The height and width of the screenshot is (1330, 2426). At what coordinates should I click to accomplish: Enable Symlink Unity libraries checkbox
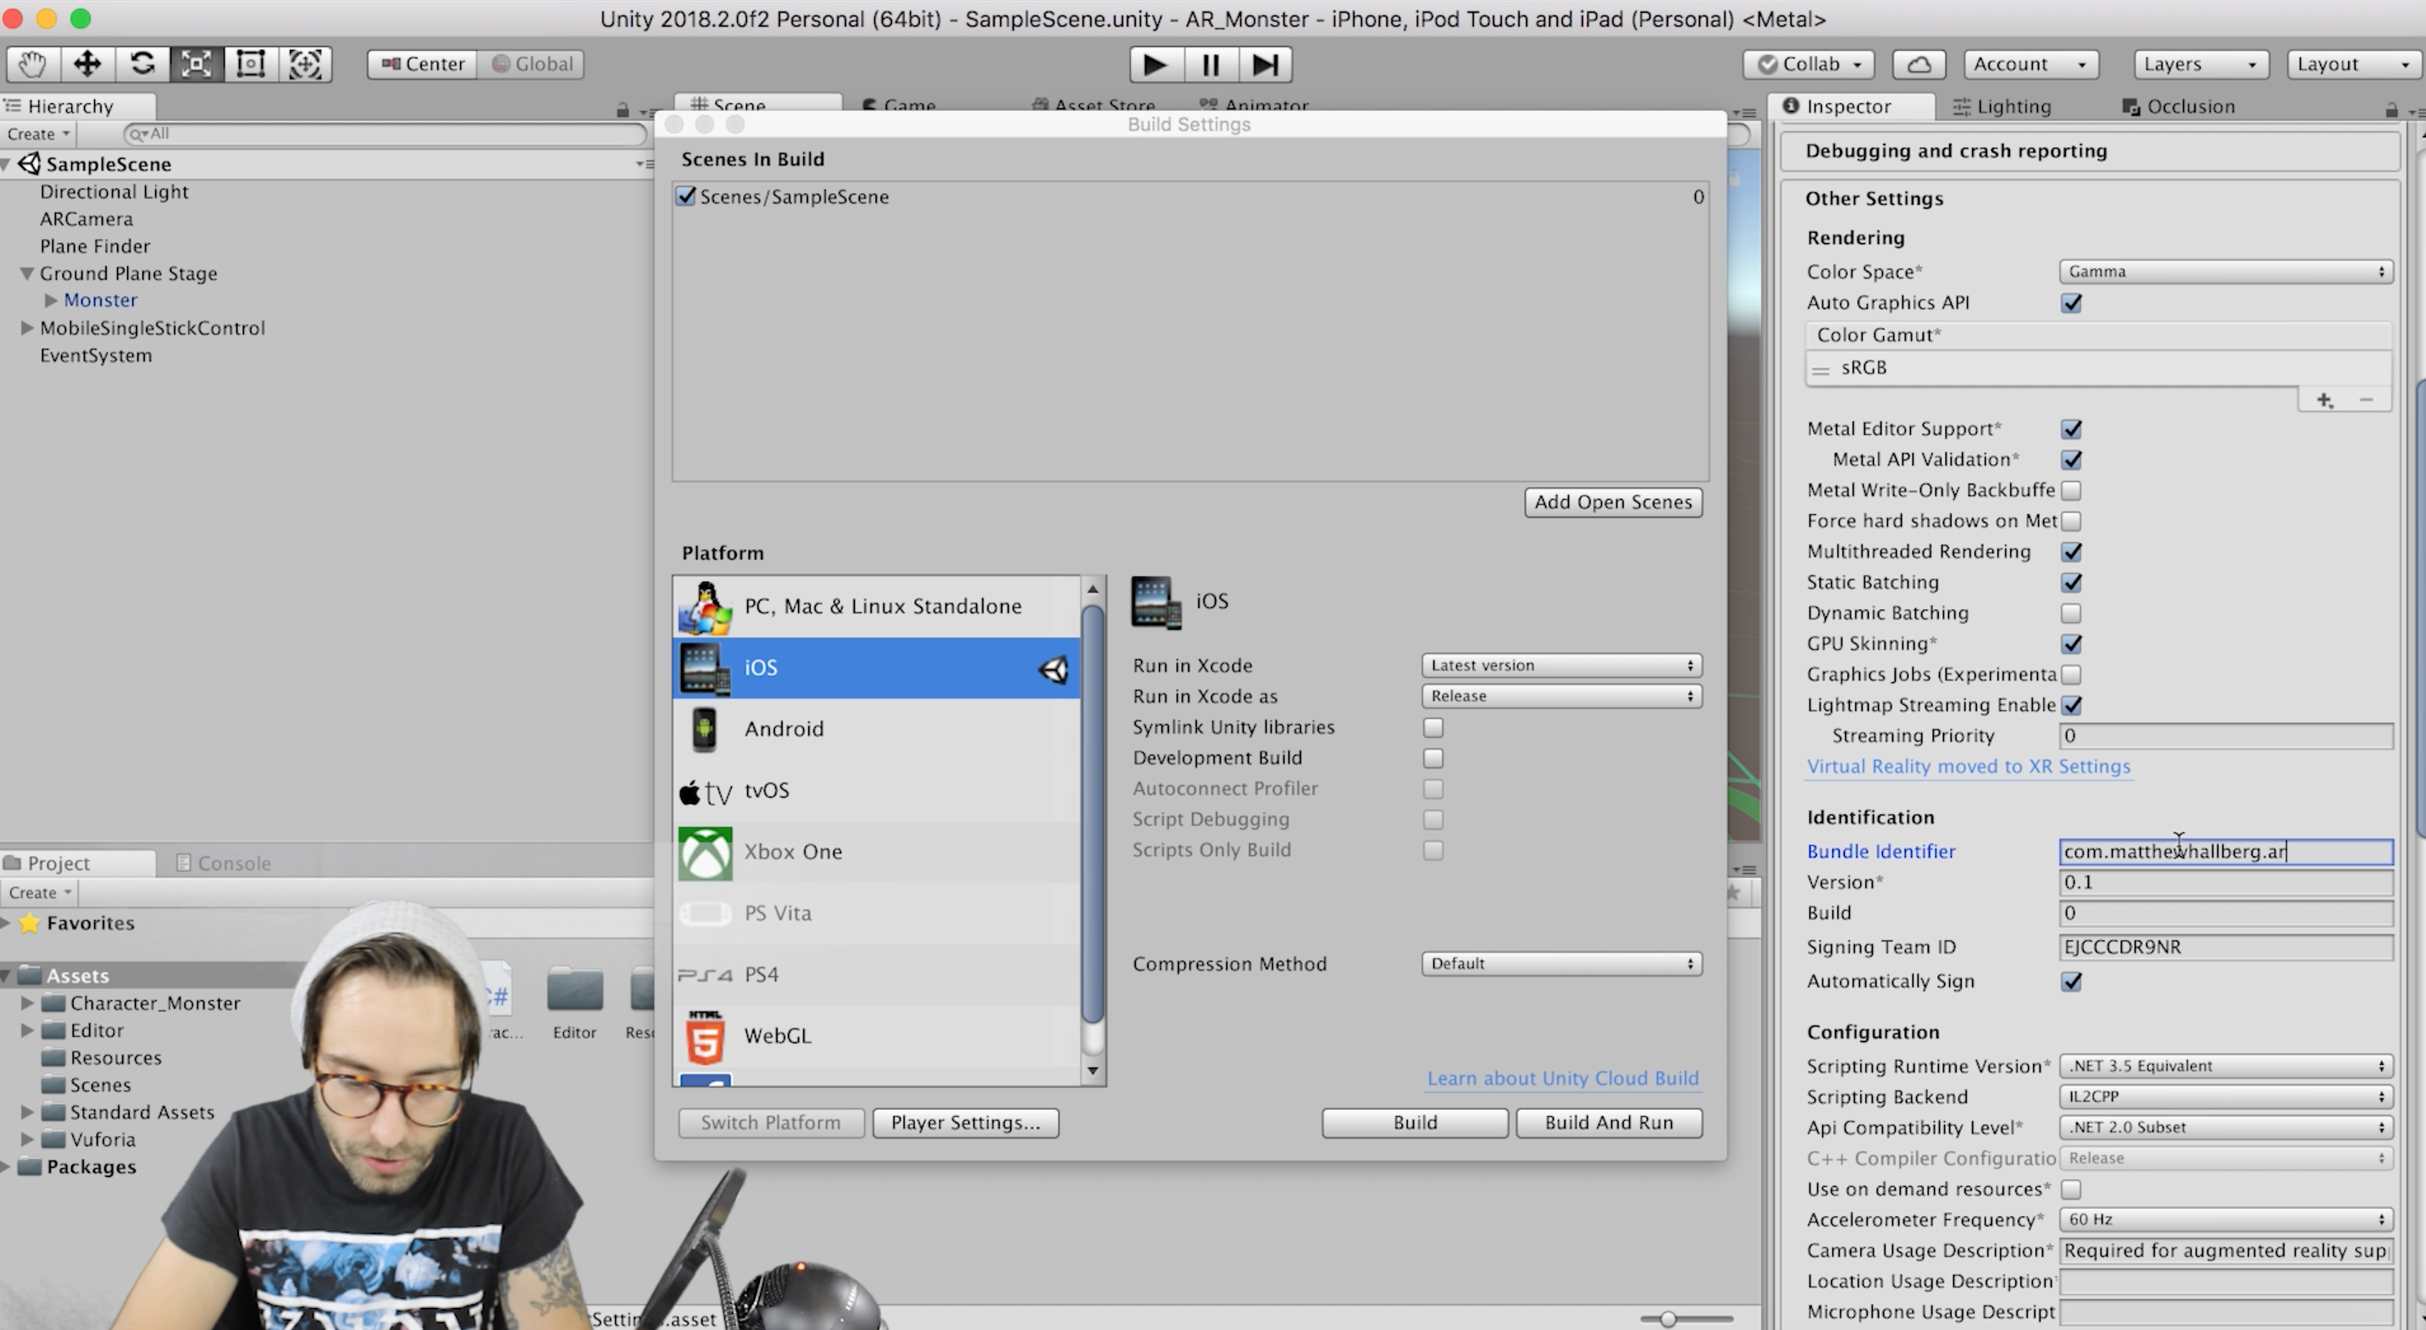click(x=1432, y=727)
